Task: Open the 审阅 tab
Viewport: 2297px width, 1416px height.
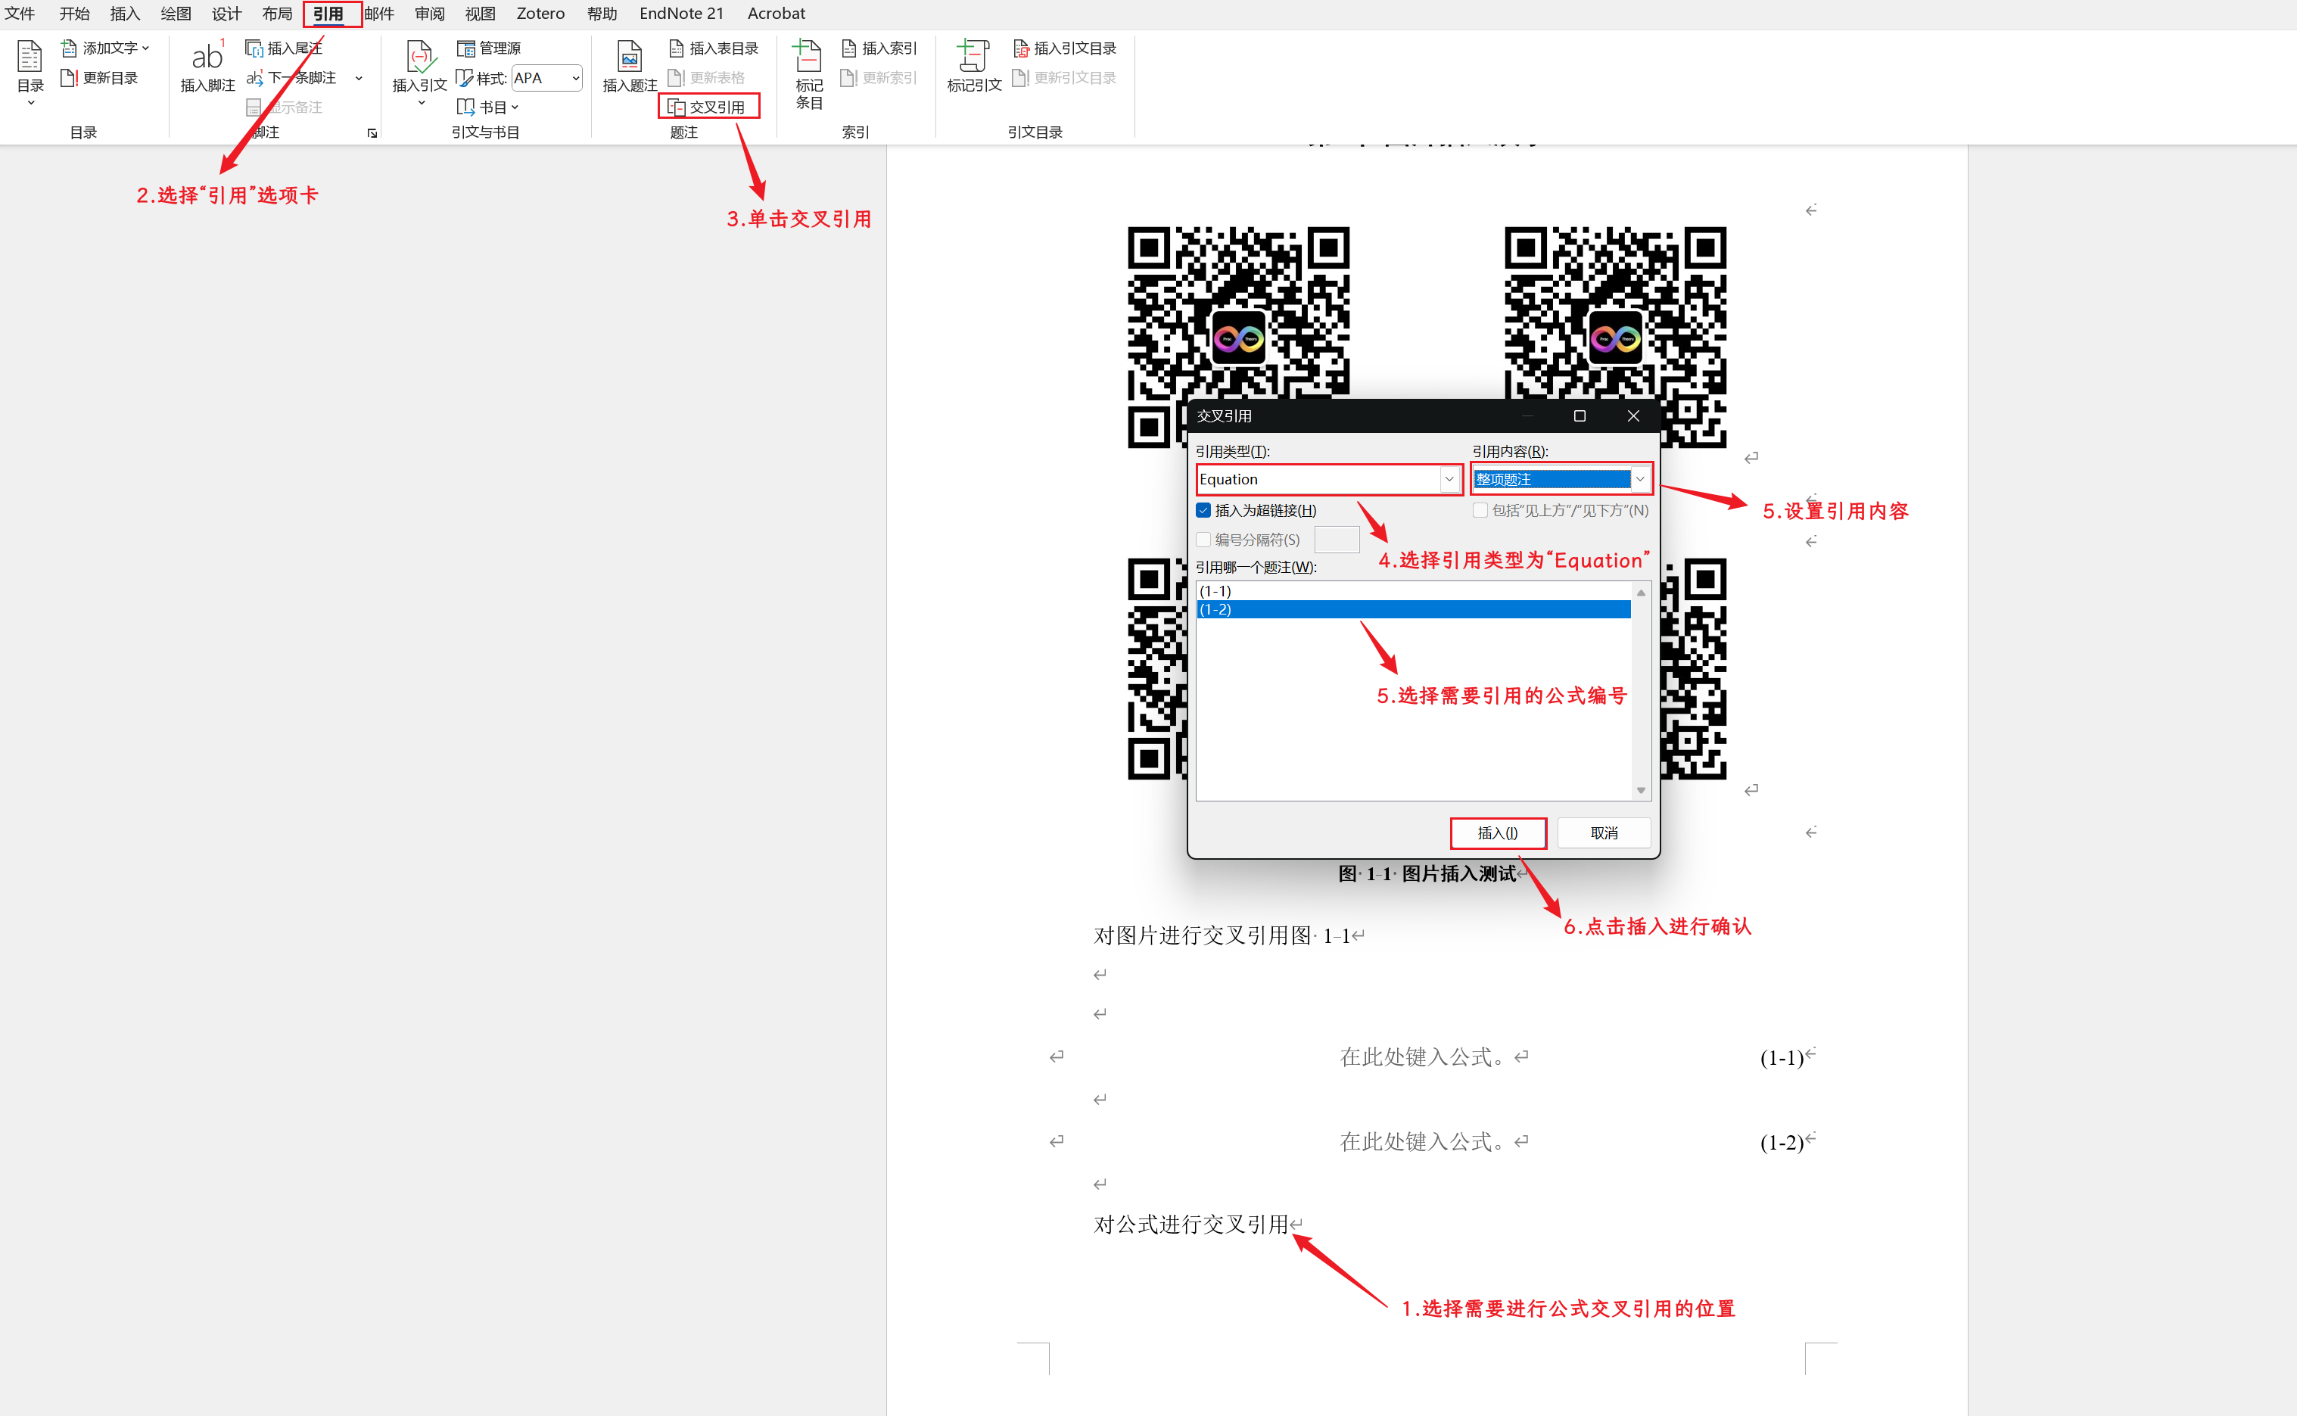Action: (x=429, y=13)
